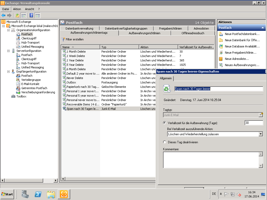Collapse the Organisationskonfiguration node

8,30
